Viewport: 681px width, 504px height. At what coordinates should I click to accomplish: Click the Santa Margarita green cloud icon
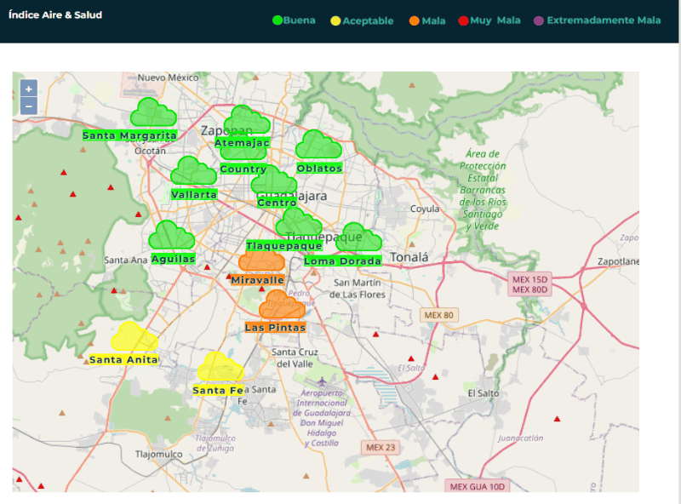tap(152, 113)
